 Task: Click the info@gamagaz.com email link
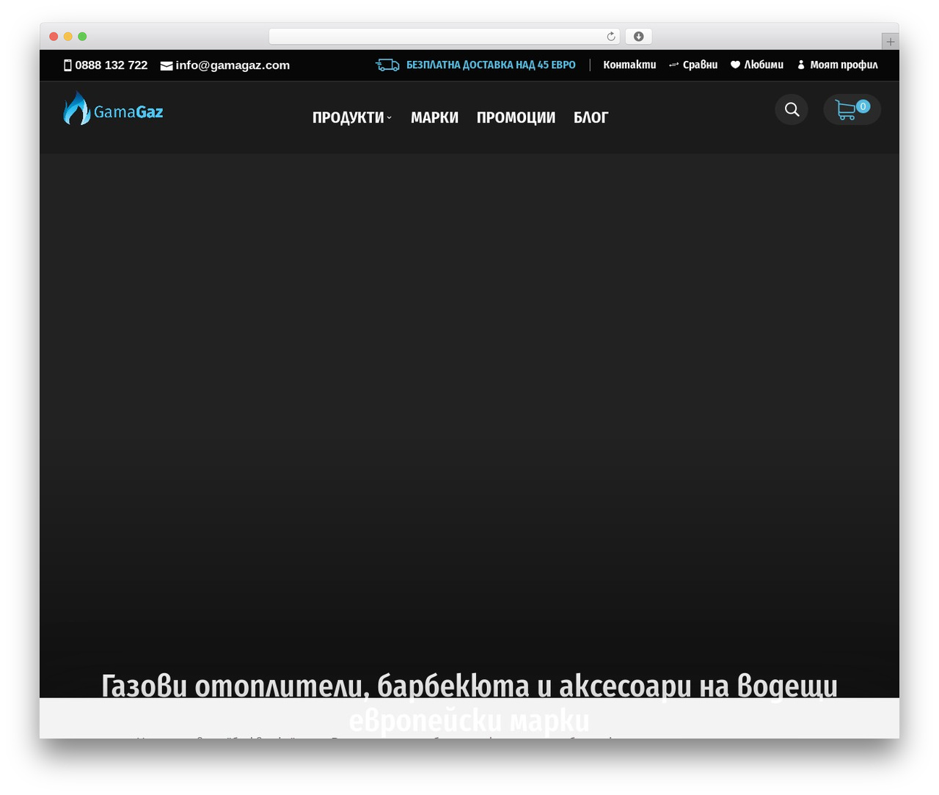click(x=233, y=65)
